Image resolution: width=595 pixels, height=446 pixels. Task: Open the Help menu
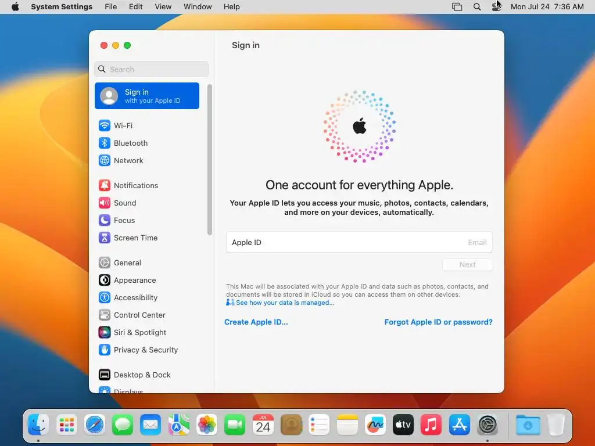(x=231, y=7)
